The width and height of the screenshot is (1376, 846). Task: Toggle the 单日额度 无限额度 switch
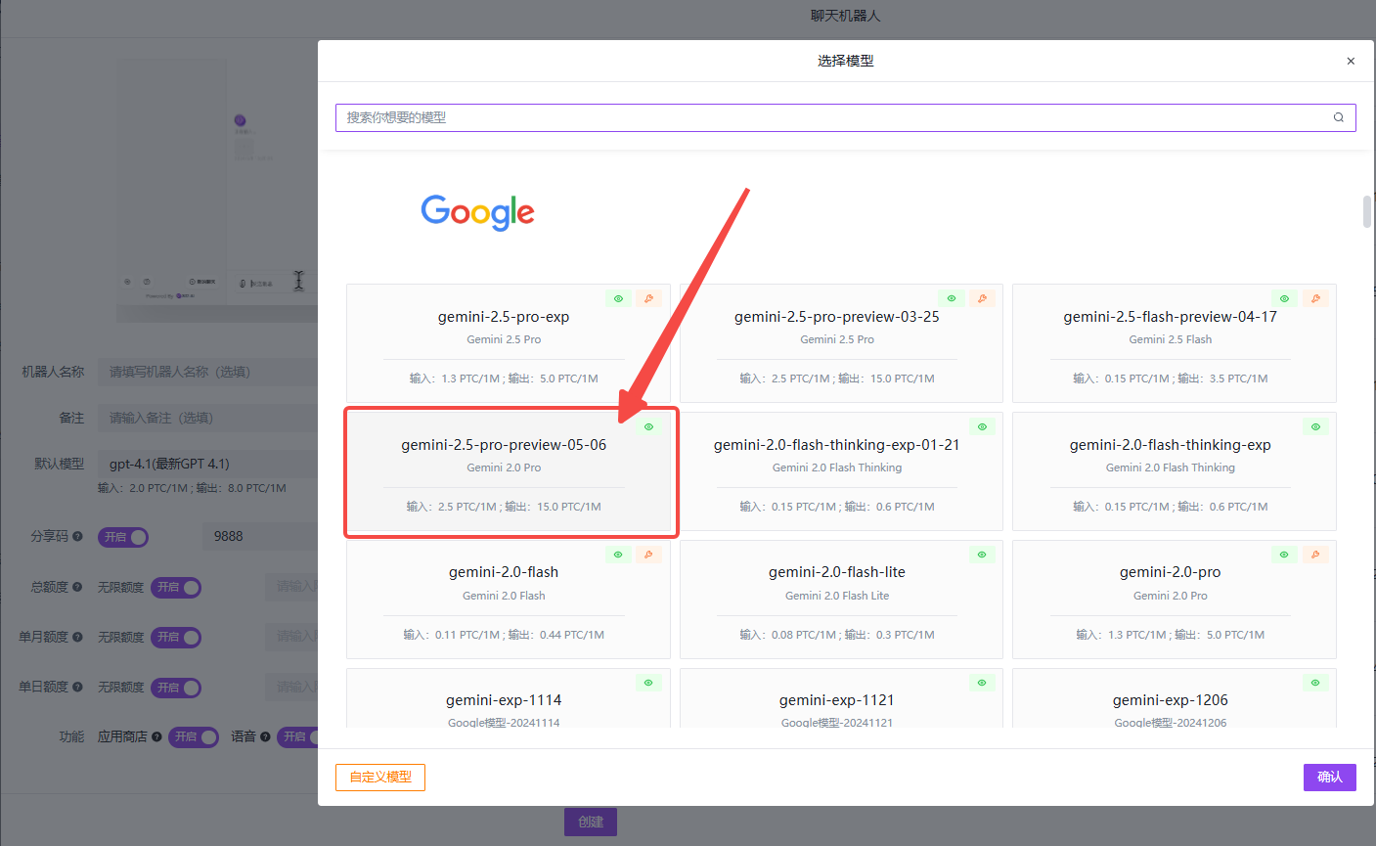(176, 688)
